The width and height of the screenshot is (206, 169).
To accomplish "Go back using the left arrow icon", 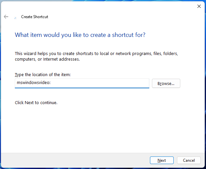I will pyautogui.click(x=6, y=17).
